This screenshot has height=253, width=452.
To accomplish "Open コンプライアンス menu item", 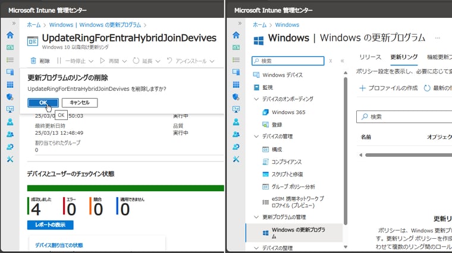I will [282, 162].
